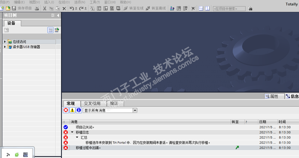Click the new item icon under 设备 tab
Screen dimensions: 299x158
[x=7, y=30]
